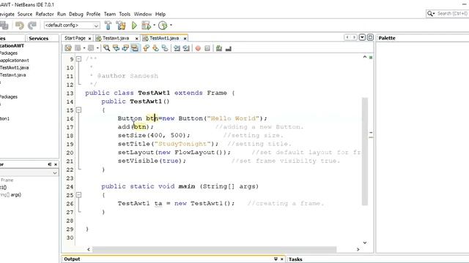Open Debug menu

pos(76,14)
